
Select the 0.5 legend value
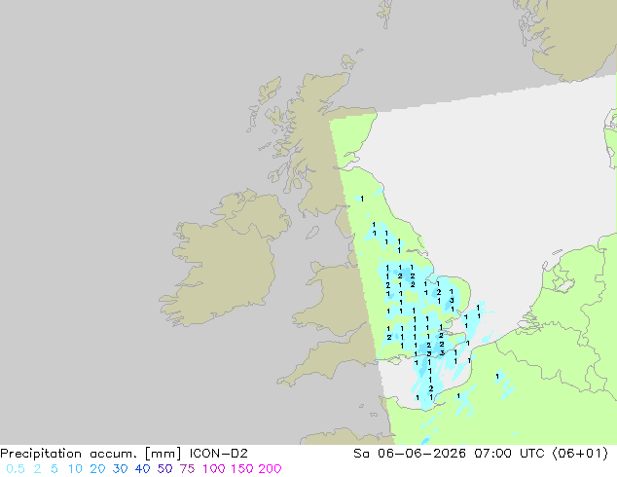click(16, 469)
